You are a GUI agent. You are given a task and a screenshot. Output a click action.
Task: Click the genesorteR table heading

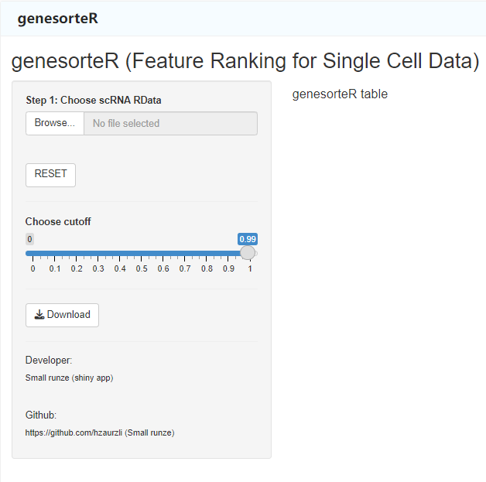click(340, 94)
